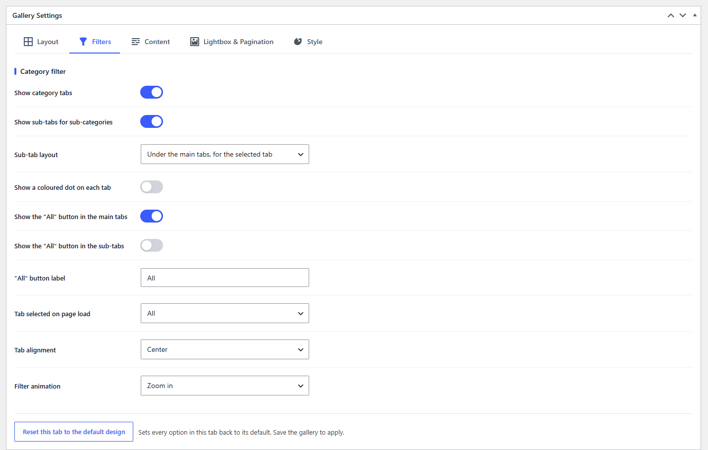Enable "All" button in the sub-tabs
The image size is (708, 450).
(x=152, y=245)
